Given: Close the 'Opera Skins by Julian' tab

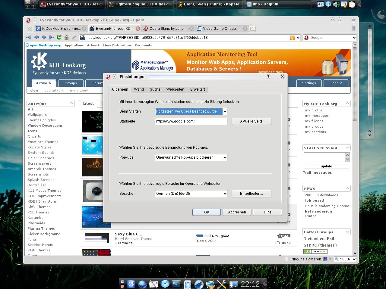Looking at the screenshot, I should coord(192,29).
